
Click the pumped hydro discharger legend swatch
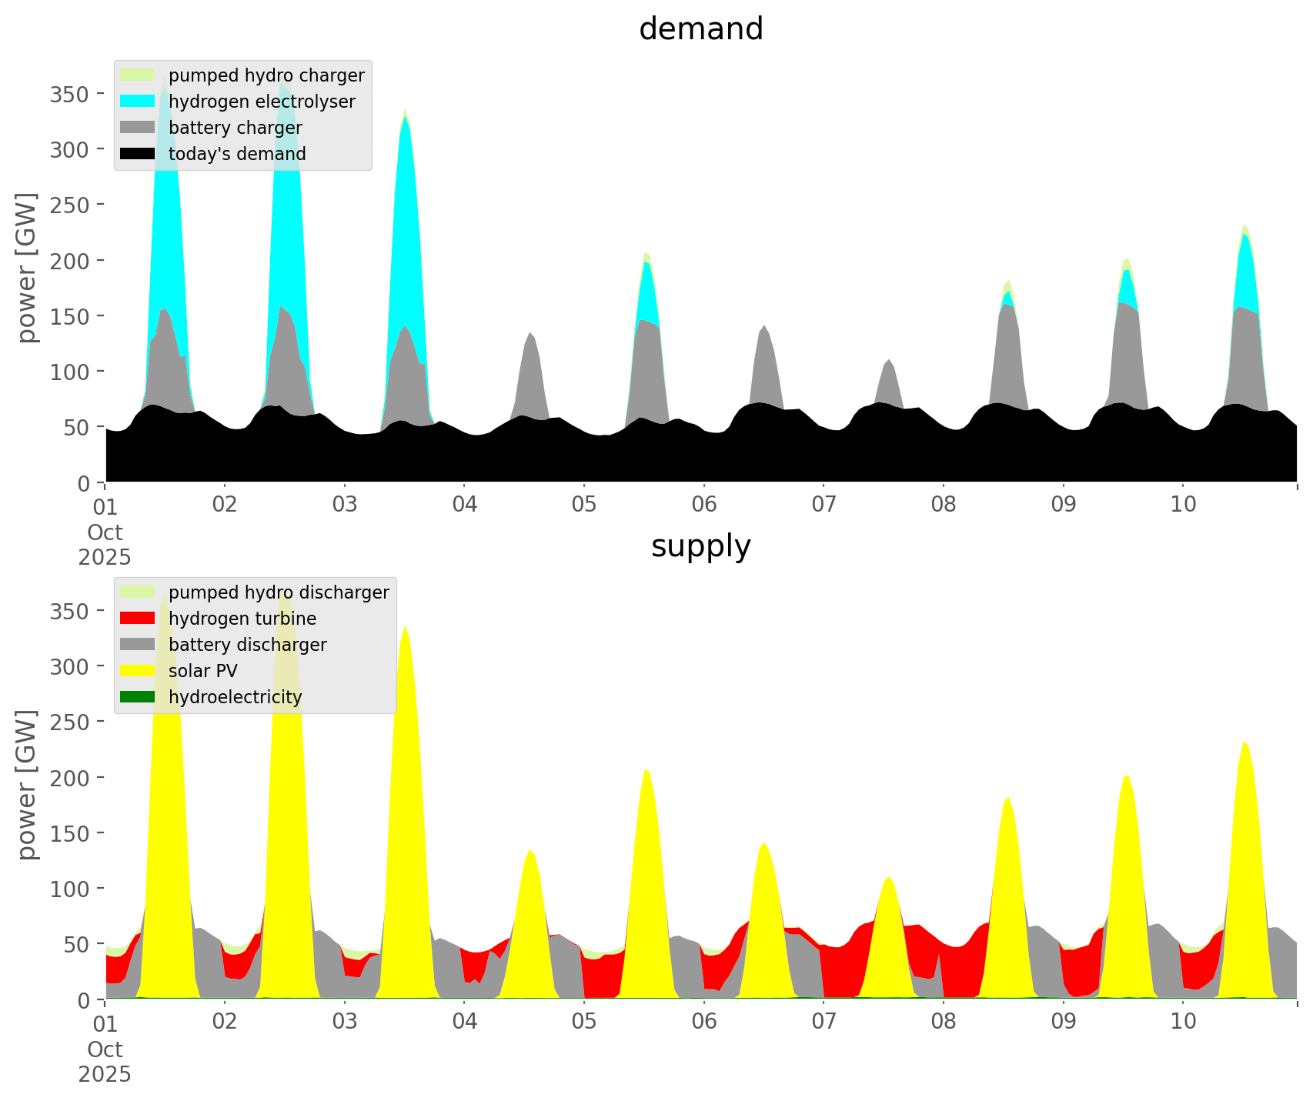(x=138, y=592)
